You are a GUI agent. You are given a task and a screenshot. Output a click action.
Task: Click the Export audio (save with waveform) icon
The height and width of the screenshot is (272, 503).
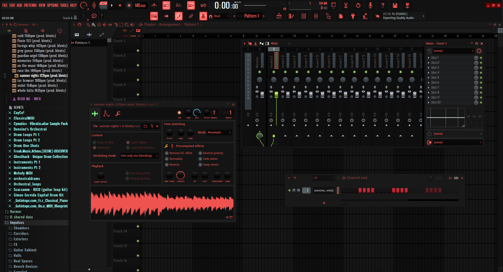point(407,5)
